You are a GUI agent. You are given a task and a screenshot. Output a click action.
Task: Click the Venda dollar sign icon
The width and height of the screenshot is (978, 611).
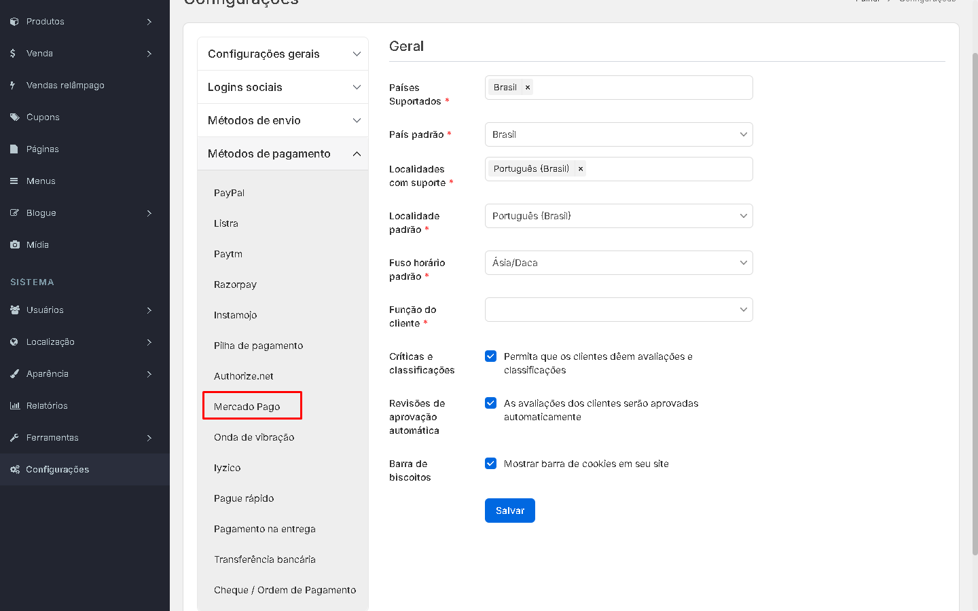coord(13,53)
